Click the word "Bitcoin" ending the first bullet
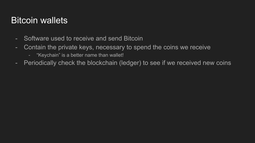Screen dimensions: 255x143 tap(133, 38)
